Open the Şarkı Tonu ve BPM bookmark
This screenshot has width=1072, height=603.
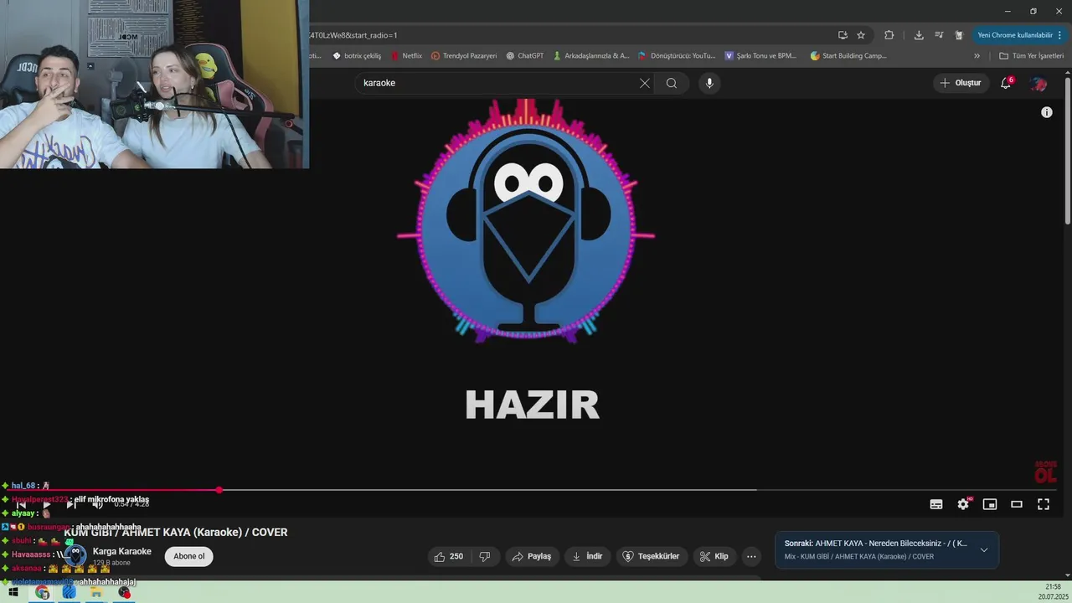coord(760,56)
